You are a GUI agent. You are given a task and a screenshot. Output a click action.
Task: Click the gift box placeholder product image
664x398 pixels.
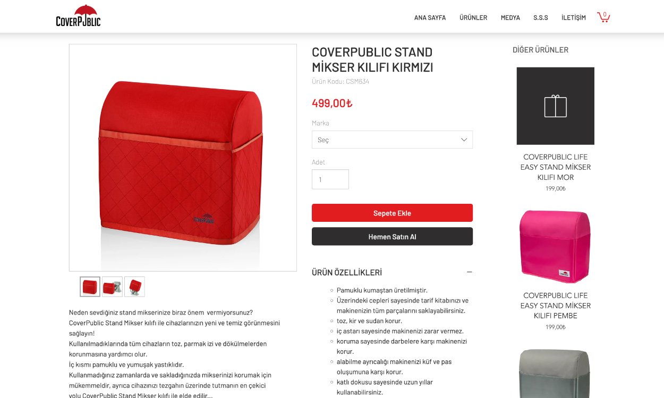tap(555, 106)
